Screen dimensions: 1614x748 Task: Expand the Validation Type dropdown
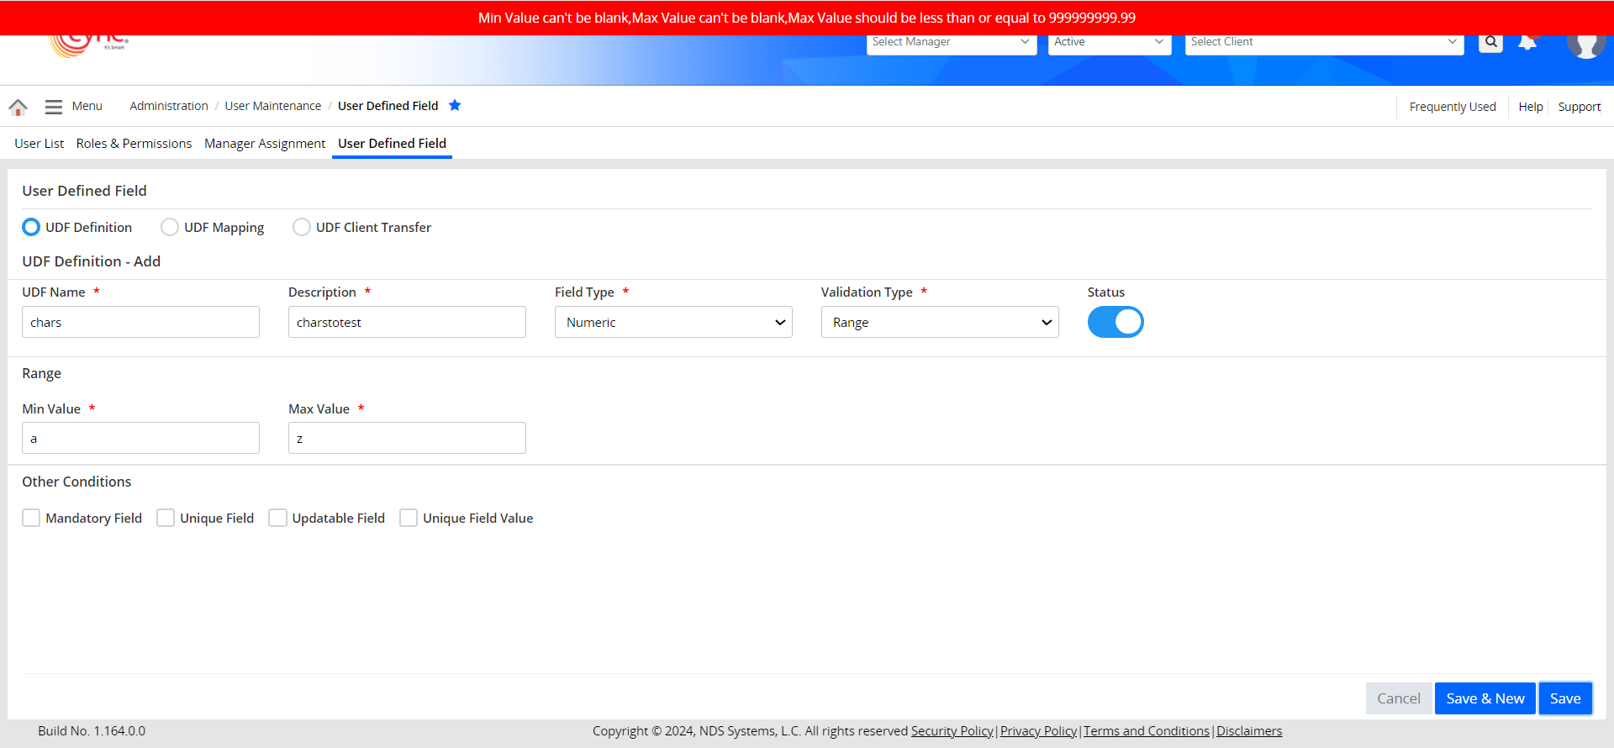[939, 322]
